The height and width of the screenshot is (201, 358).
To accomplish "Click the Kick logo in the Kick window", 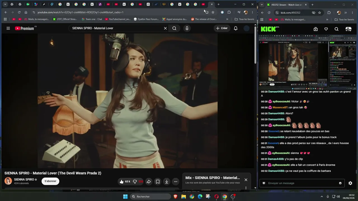I will click(x=270, y=29).
